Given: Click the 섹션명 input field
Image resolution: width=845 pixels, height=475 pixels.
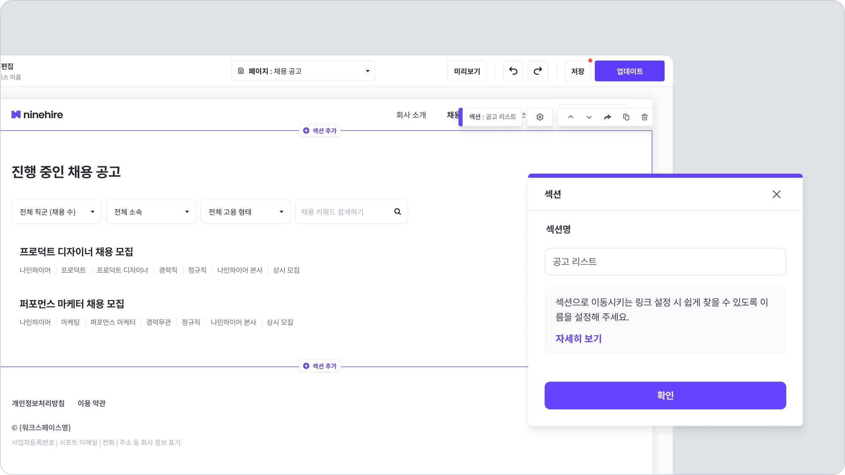Looking at the screenshot, I should tap(665, 262).
